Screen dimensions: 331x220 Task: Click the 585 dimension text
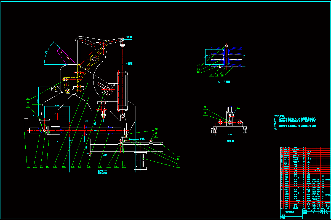[x=57, y=106]
